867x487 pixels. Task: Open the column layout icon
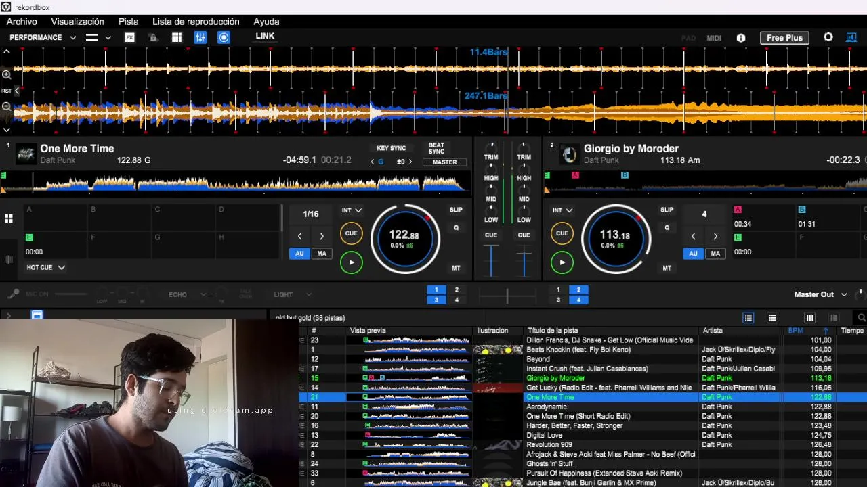tap(809, 318)
